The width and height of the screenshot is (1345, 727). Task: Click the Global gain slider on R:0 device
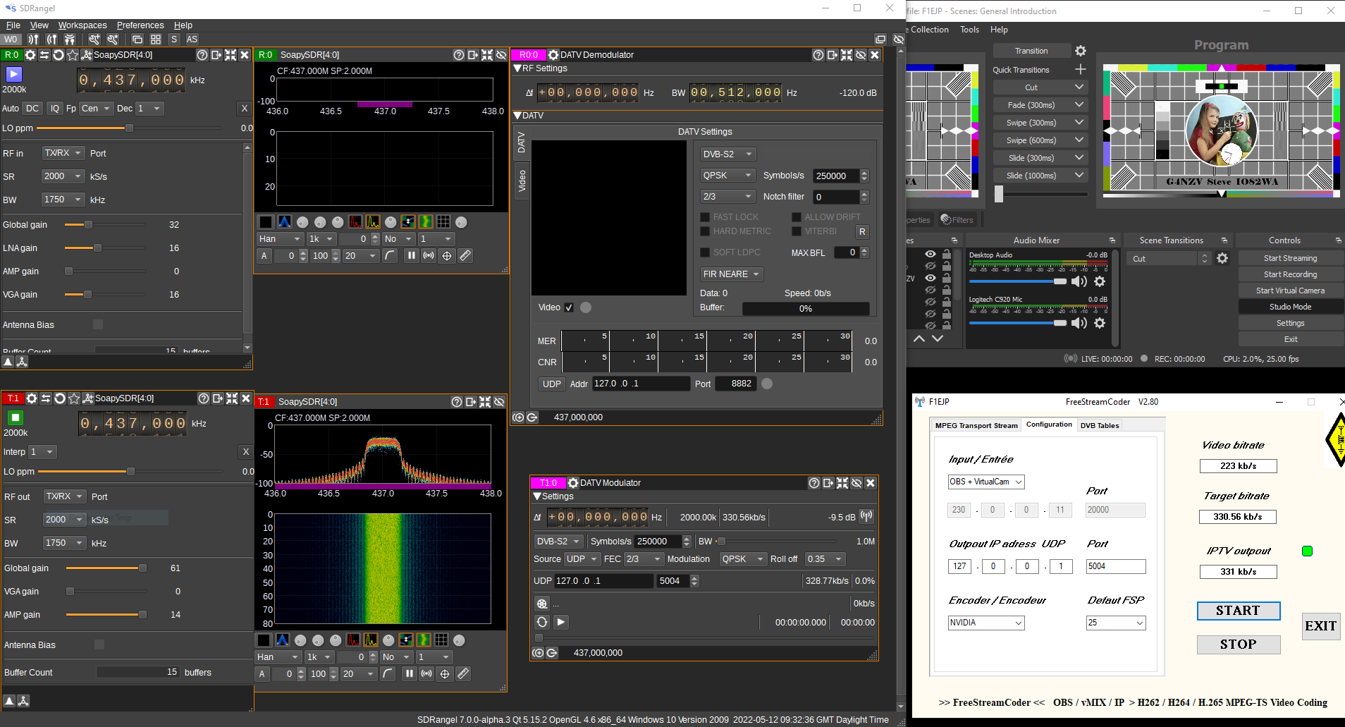click(104, 225)
